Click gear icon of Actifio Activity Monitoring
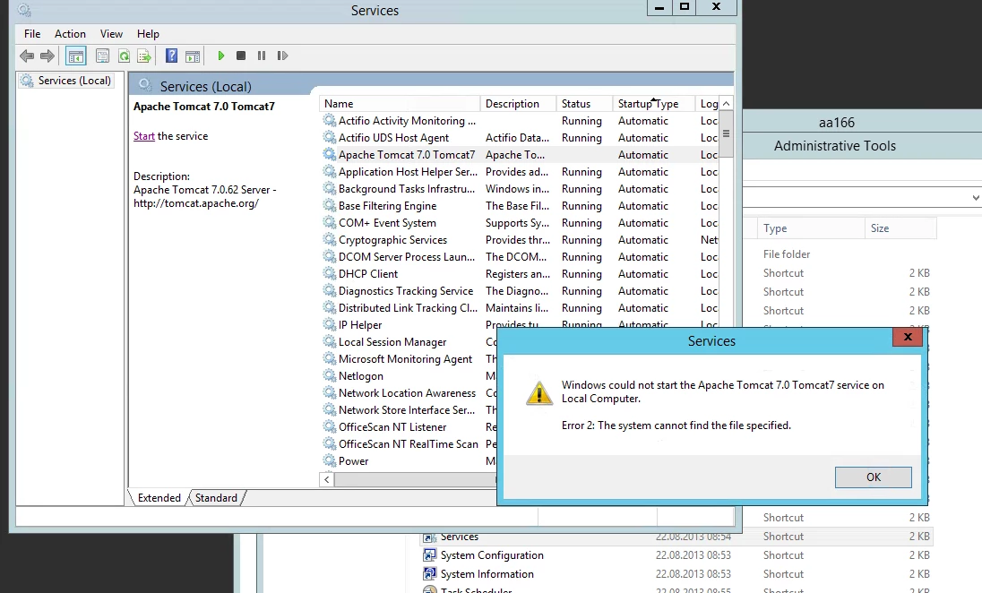982x593 pixels. pos(330,120)
